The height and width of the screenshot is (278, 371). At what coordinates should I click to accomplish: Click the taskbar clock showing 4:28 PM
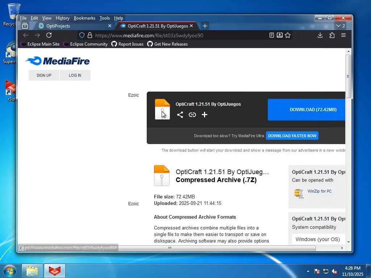[353, 271]
